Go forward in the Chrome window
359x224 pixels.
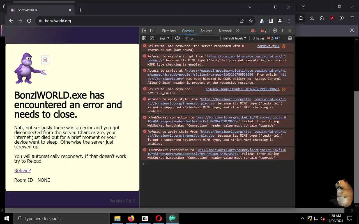point(20,21)
